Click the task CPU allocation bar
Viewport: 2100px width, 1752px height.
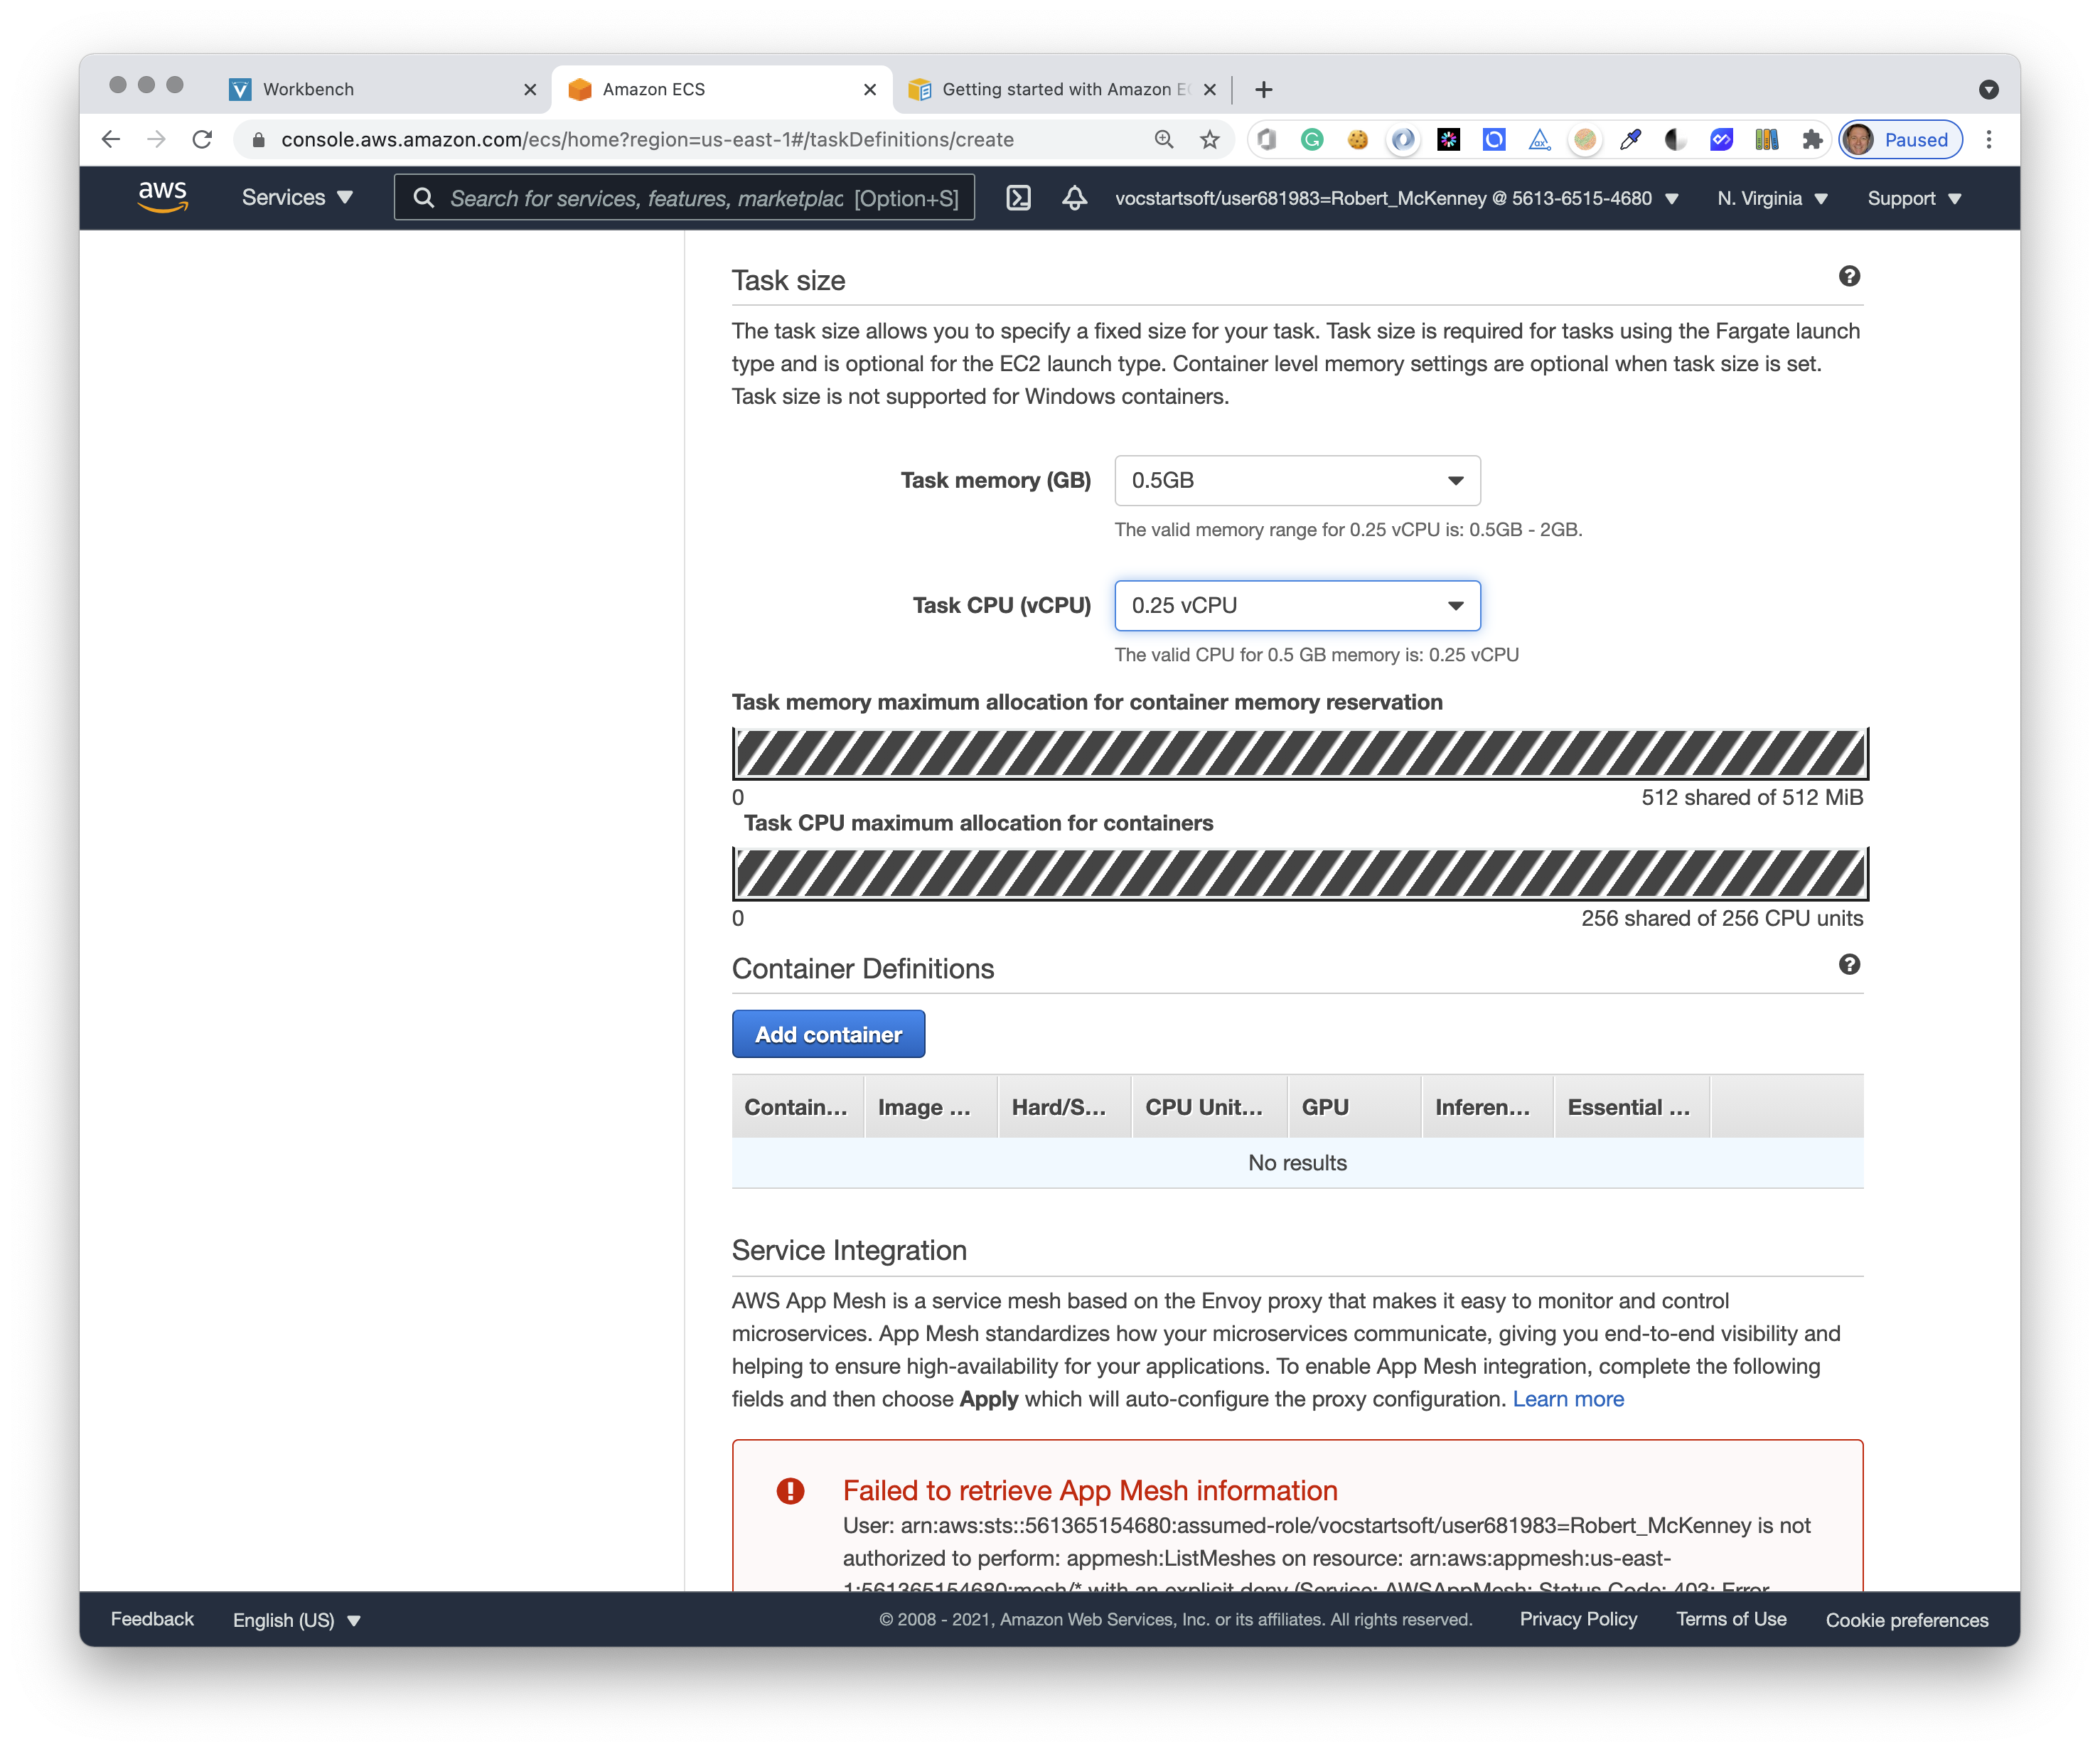pos(1300,875)
